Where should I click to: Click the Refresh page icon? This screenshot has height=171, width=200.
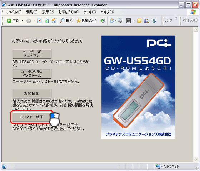pos(46,21)
